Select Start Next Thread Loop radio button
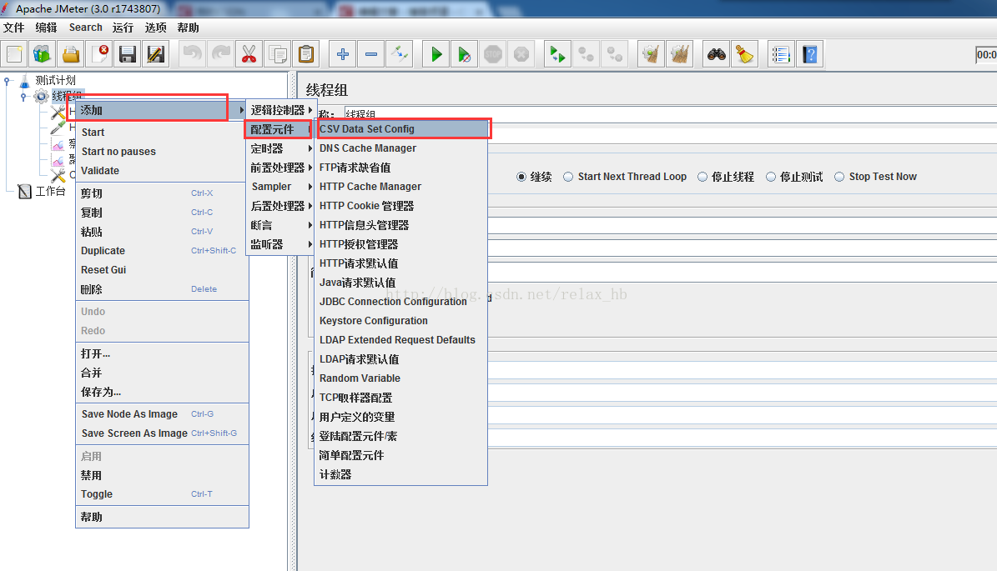Screen dimensions: 997x571 click(x=568, y=177)
